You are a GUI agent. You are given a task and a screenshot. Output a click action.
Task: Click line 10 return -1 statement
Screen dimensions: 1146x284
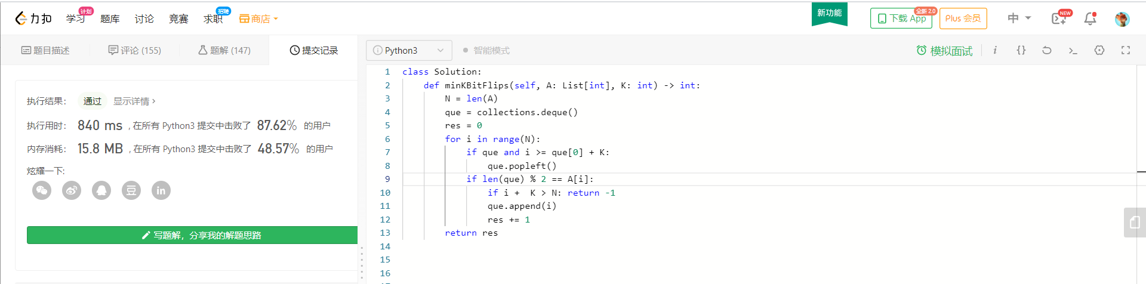(x=591, y=193)
